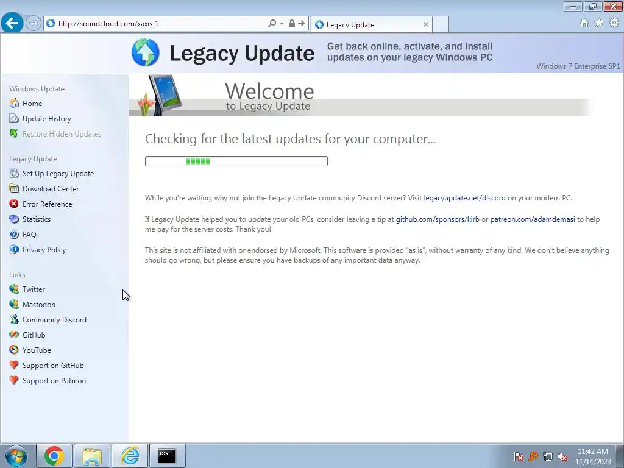Click the Community Discord people icon

14,319
